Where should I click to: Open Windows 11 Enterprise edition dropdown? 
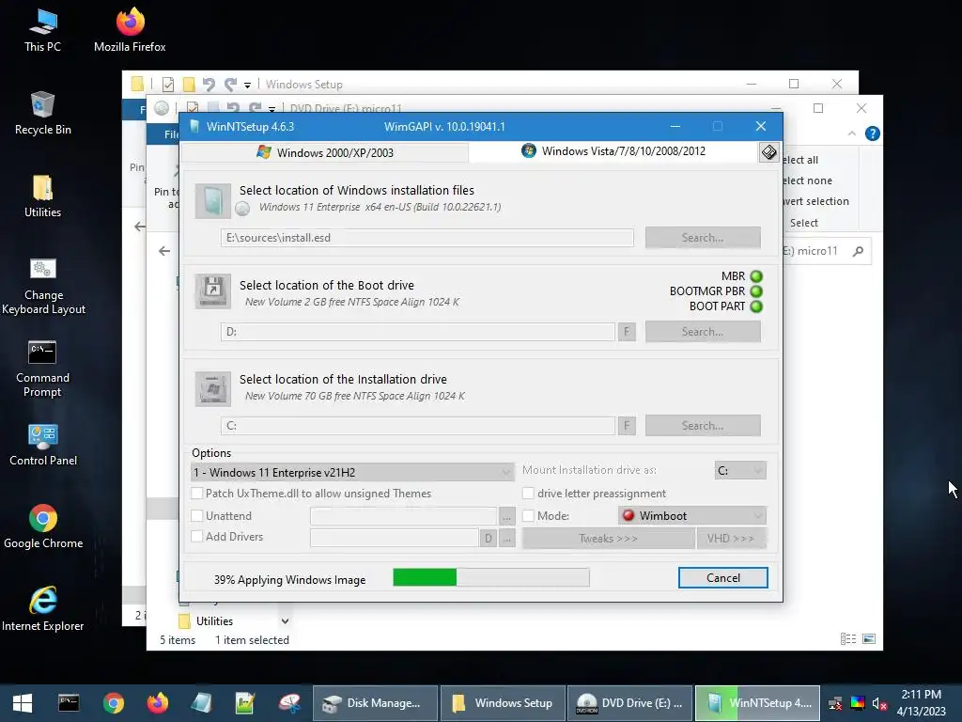click(x=352, y=472)
